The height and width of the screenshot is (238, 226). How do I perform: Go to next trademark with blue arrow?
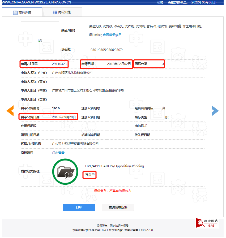tap(215, 111)
